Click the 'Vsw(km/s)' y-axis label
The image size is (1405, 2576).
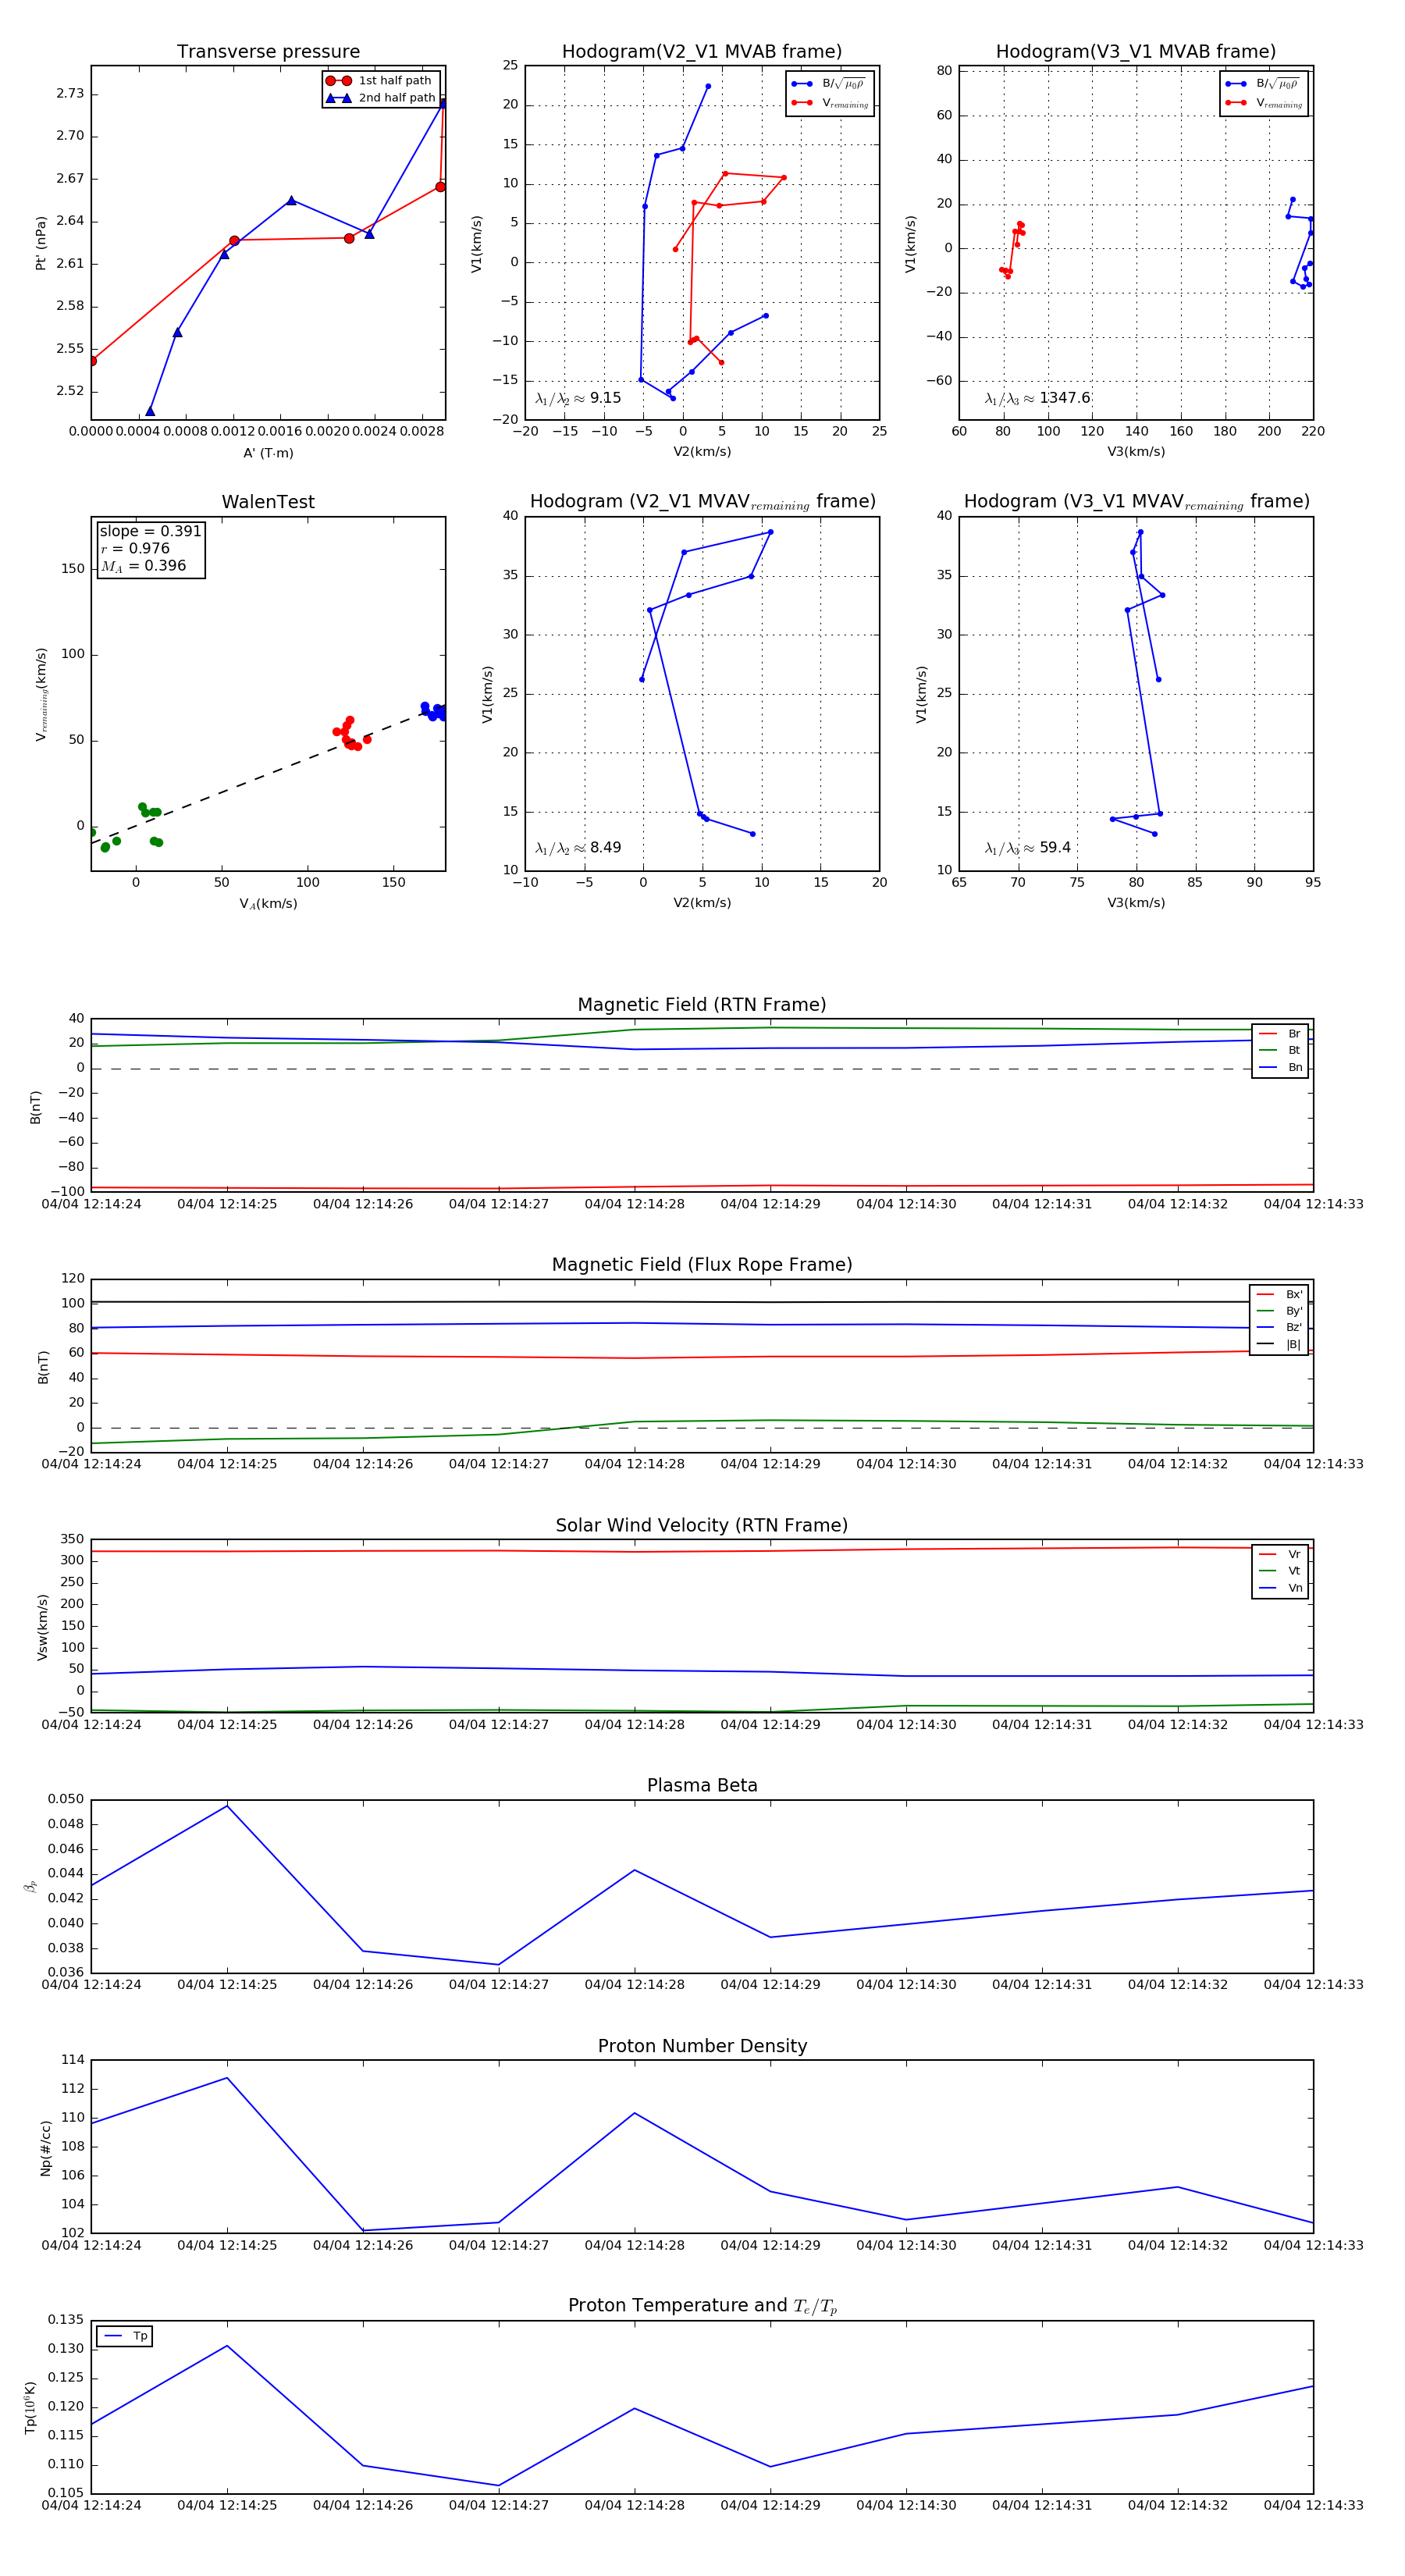(x=42, y=1627)
